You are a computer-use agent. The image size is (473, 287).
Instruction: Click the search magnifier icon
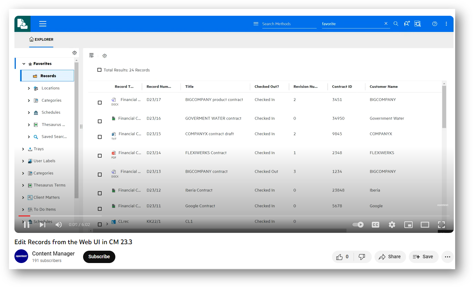pos(396,24)
